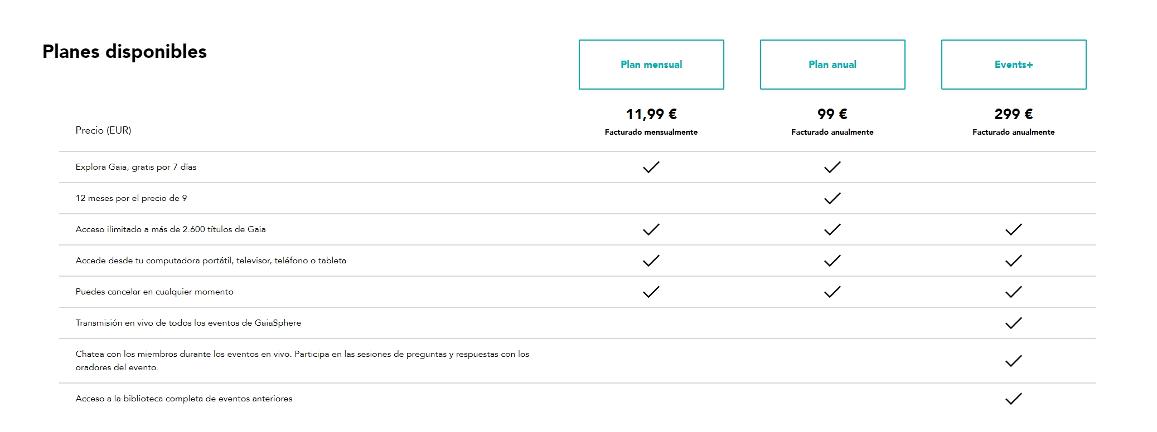The width and height of the screenshot is (1157, 432).
Task: Click Plan mensual checkmark for computadora portátil access
Action: tap(651, 261)
